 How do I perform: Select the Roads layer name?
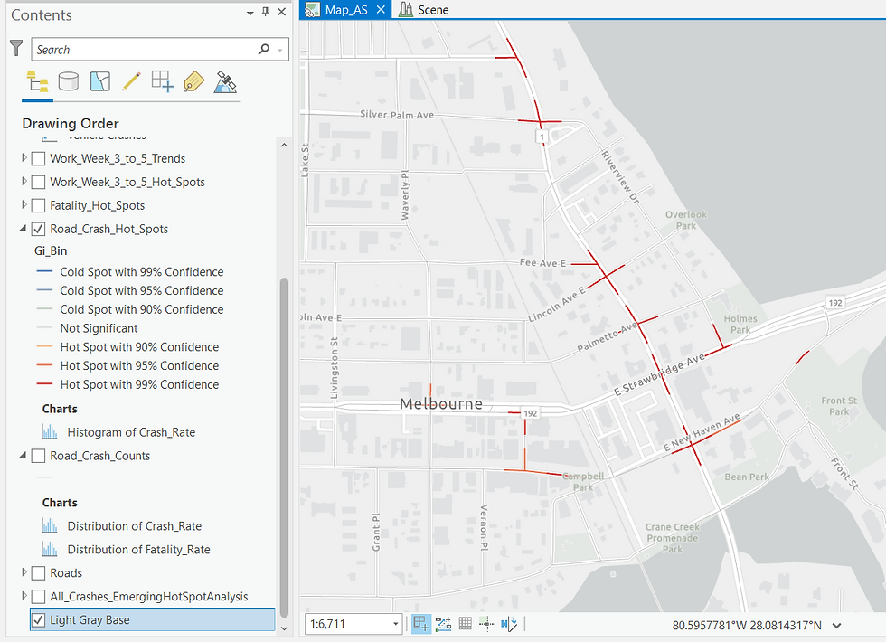click(x=66, y=573)
